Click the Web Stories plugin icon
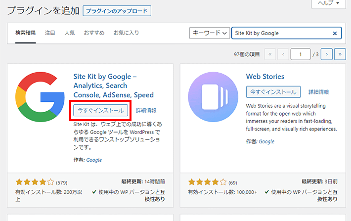The image size is (351, 221). pos(213,97)
